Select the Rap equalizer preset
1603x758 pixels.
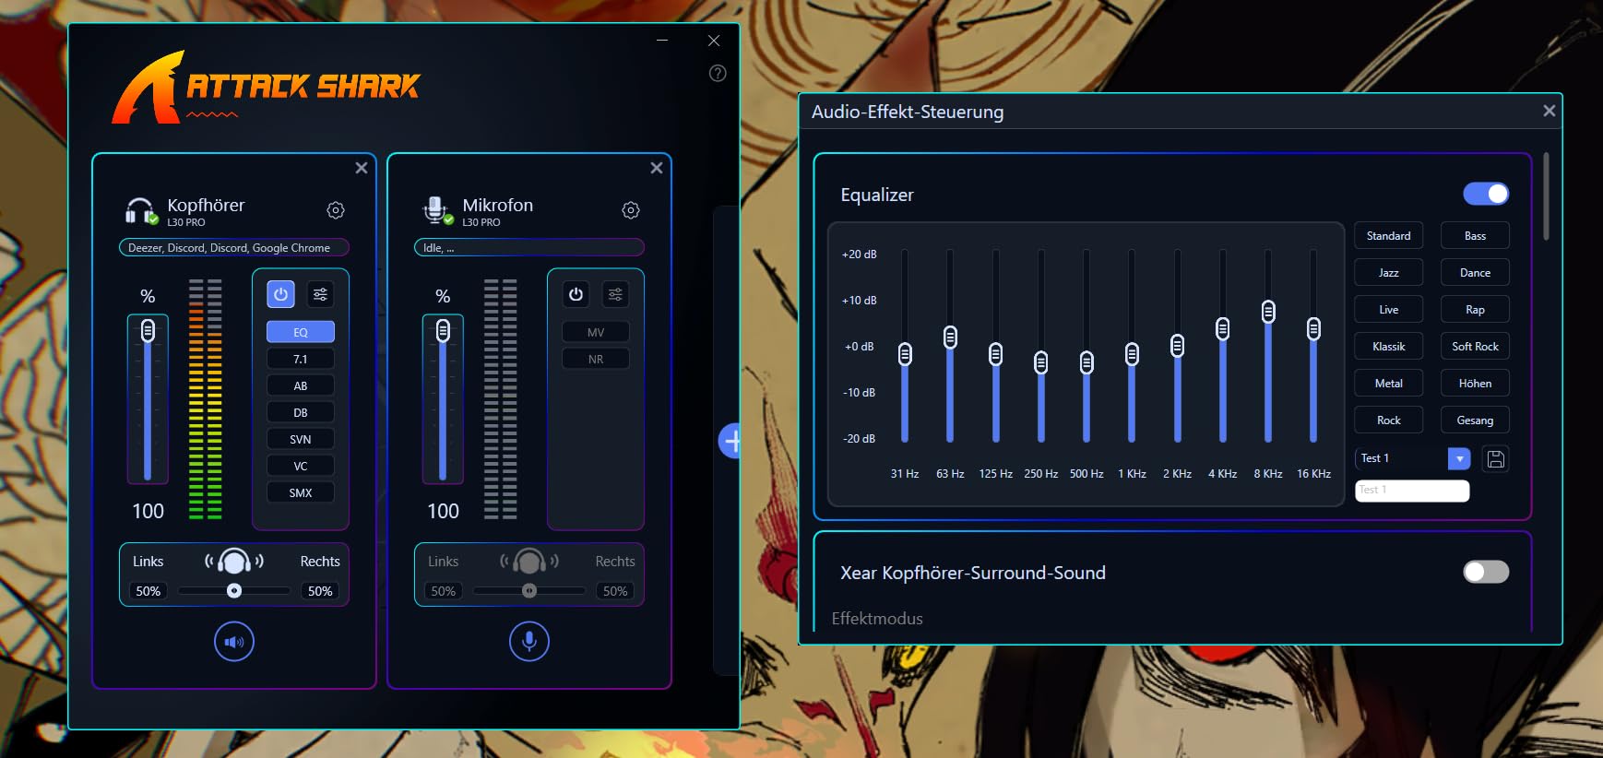[1475, 309]
